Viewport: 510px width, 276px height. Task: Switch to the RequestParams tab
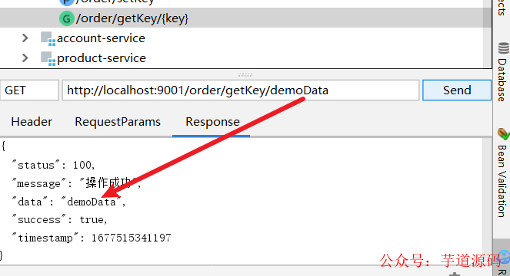tap(118, 122)
